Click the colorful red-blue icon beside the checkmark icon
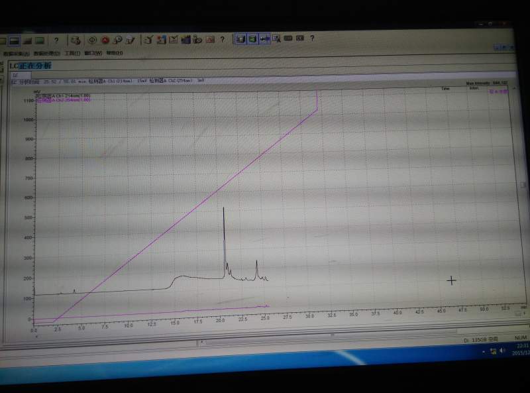Image resolution: width=530 pixels, height=393 pixels. coord(161,40)
